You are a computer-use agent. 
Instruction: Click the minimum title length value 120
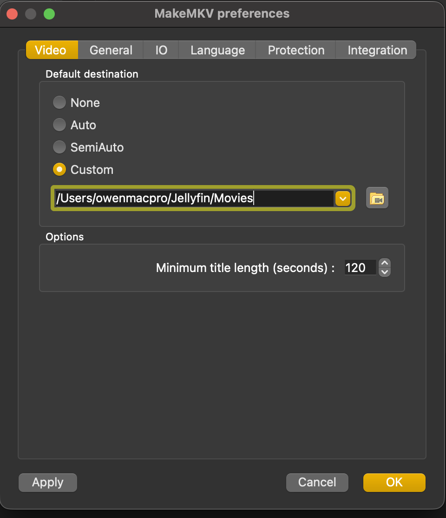coord(360,267)
